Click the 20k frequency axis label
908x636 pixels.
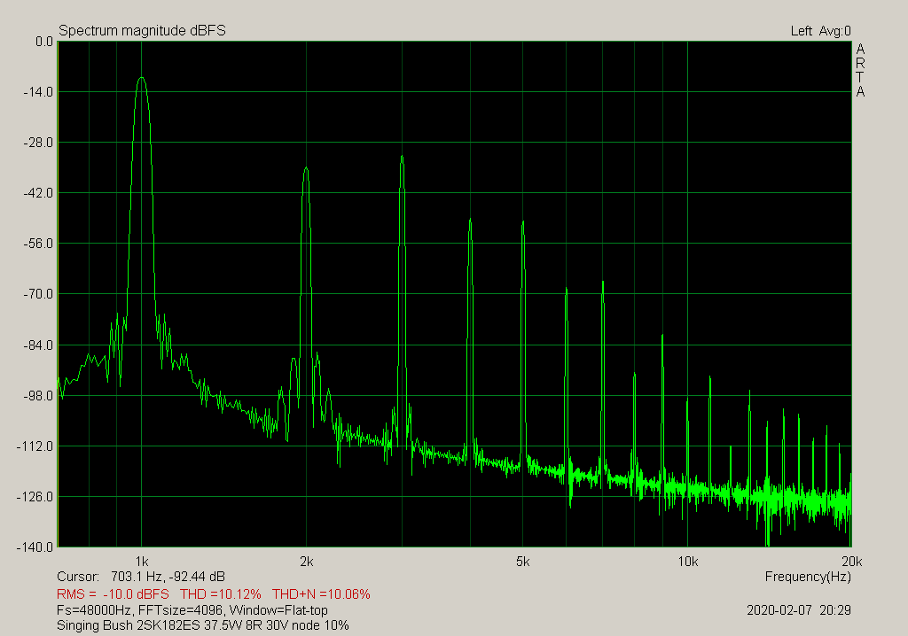[x=852, y=562]
